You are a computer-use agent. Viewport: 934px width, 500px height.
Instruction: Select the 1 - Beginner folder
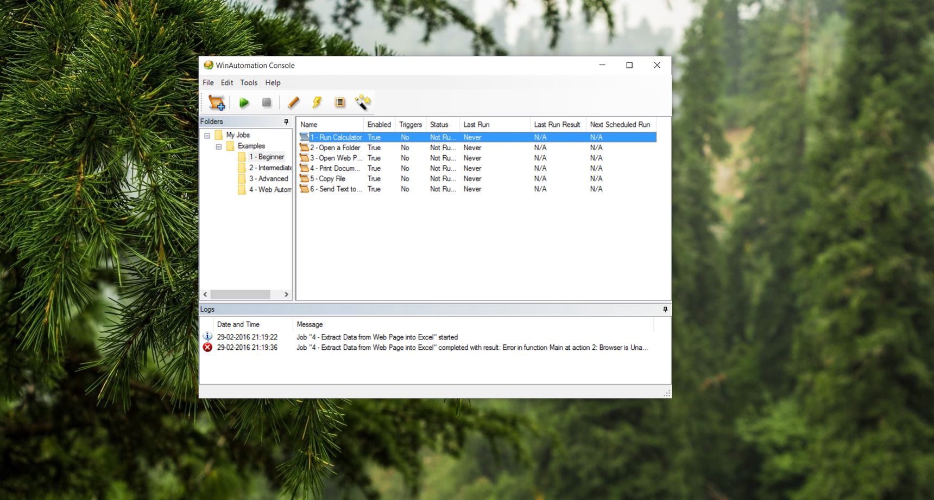[267, 157]
